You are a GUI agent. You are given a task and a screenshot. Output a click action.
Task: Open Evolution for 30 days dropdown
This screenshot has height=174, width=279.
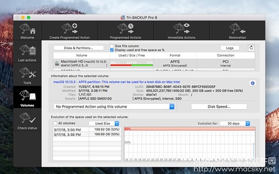coord(235,123)
